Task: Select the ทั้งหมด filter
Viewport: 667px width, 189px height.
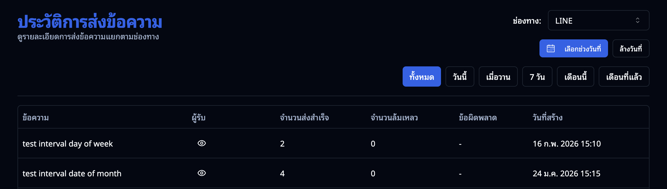Action: click(x=422, y=76)
